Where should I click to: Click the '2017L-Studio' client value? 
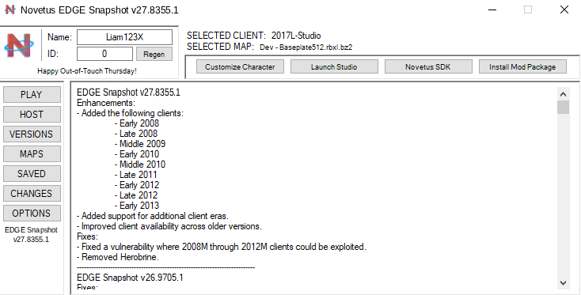(296, 36)
